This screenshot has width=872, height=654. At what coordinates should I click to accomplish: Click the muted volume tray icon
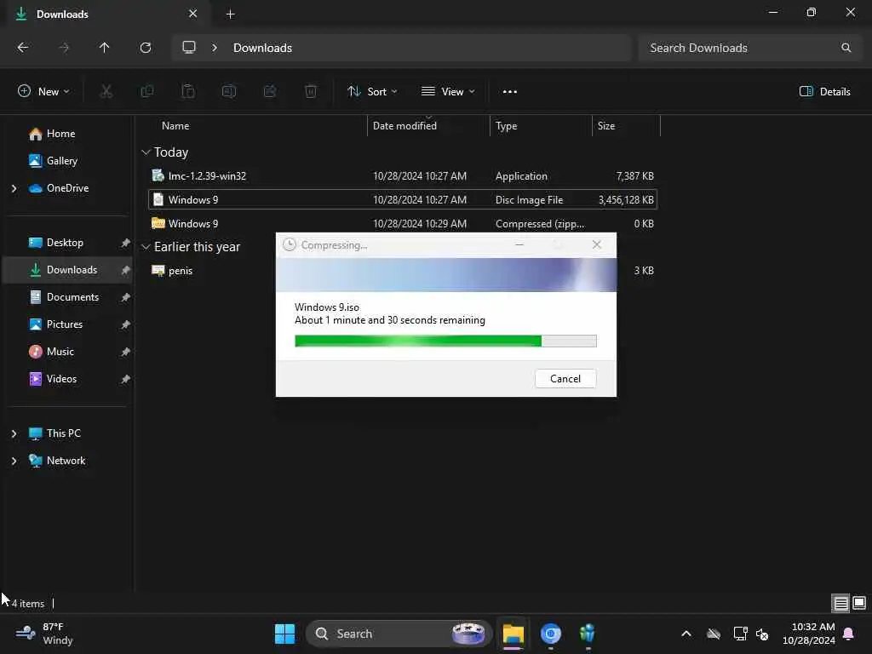click(762, 634)
